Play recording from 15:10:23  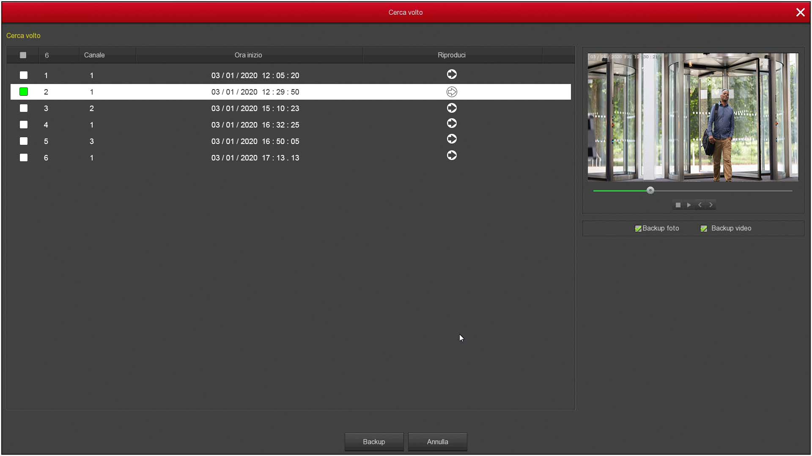(452, 108)
